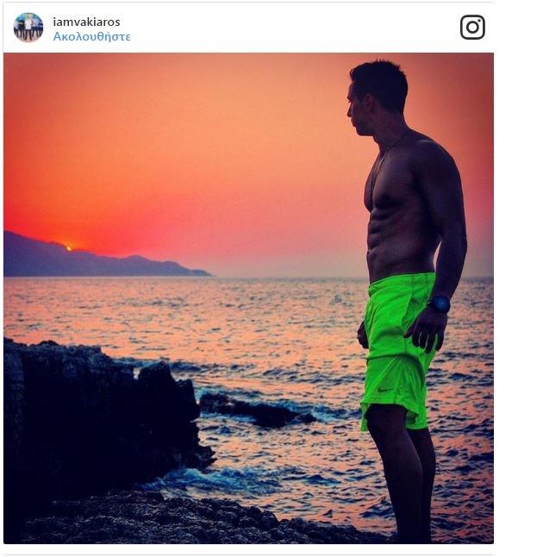
Task: Follow via the Ακολουθήστε link
Action: coord(91,36)
